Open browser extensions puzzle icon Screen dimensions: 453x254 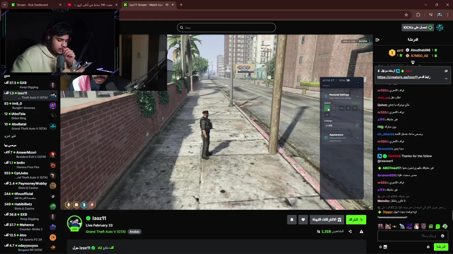(x=418, y=15)
